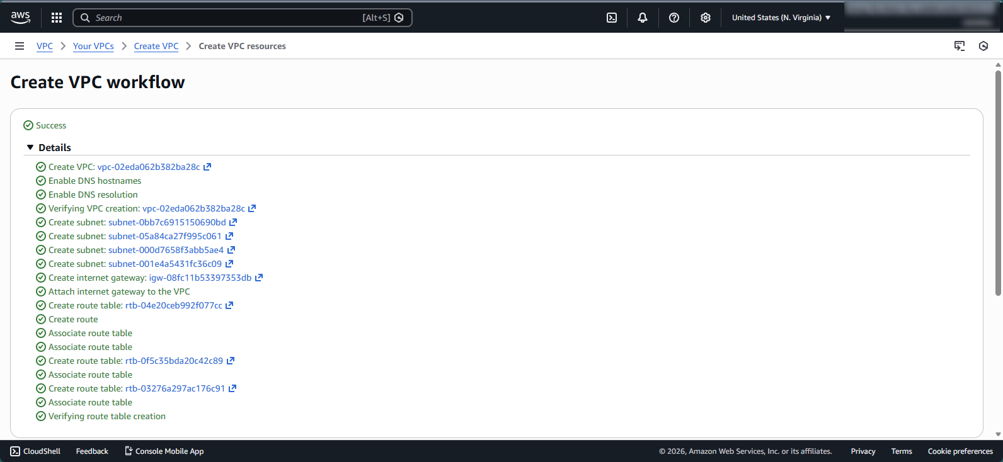Toggle the hamburger navigation menu
The width and height of the screenshot is (1003, 462).
tap(20, 46)
